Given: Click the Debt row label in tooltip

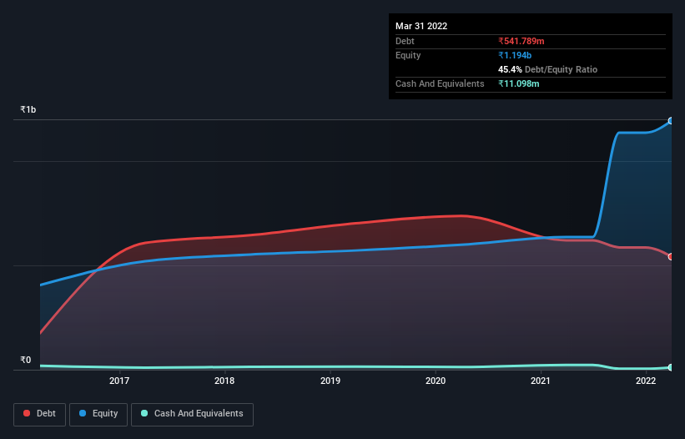Looking at the screenshot, I should click(x=405, y=41).
